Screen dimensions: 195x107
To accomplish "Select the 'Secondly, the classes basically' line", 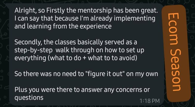I will pyautogui.click(x=76, y=42).
